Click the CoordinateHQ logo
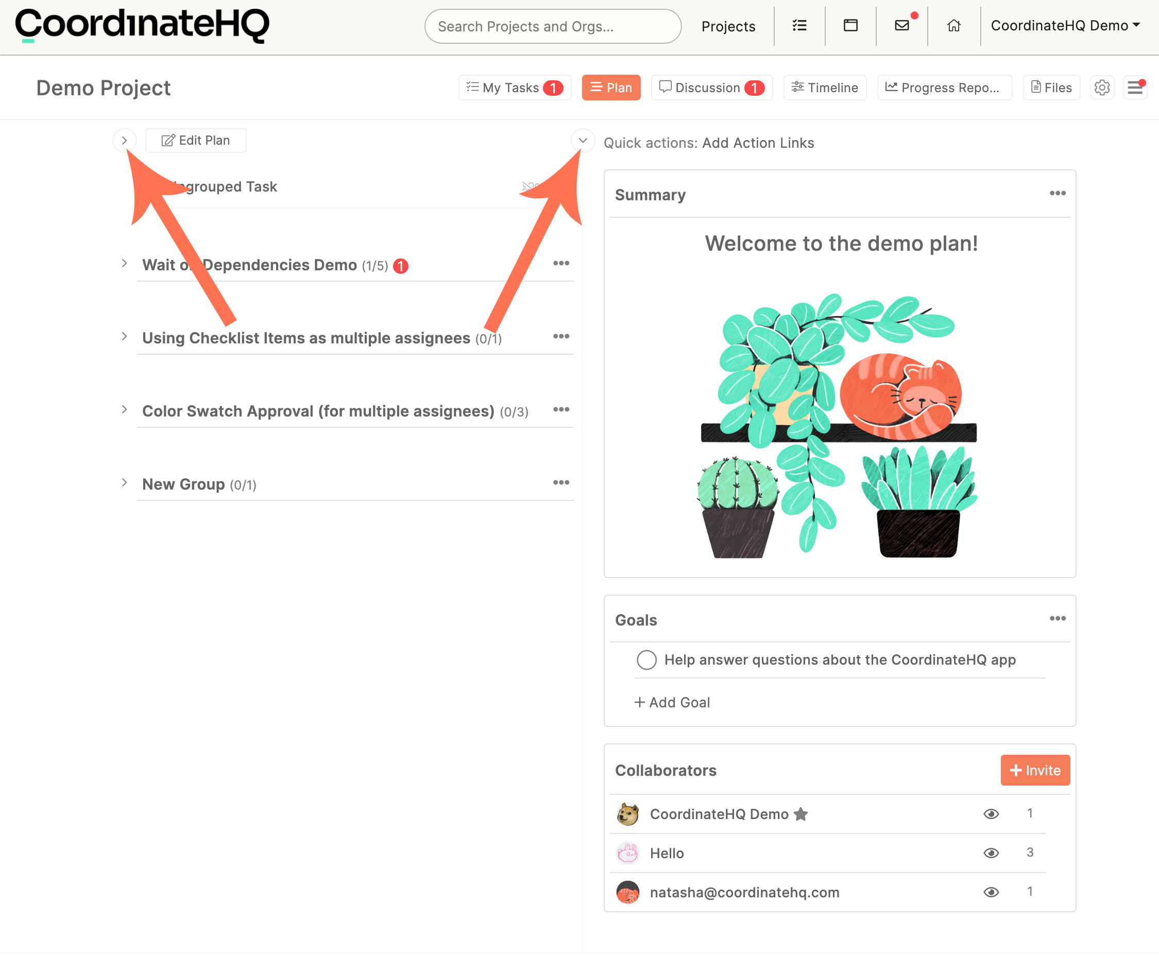Screen dimensions: 1159x973 tap(142, 25)
